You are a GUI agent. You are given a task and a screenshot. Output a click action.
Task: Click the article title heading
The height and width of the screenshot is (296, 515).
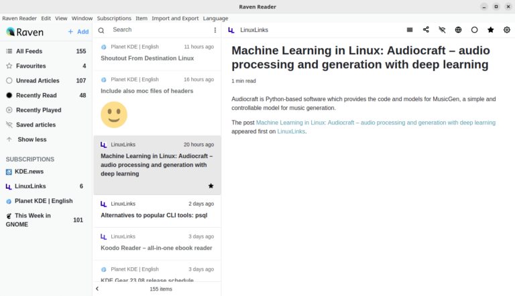tap(361, 58)
